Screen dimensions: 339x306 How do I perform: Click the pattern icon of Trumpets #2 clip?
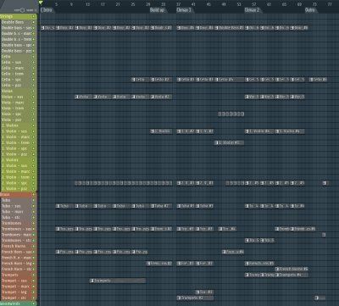click(x=179, y=298)
